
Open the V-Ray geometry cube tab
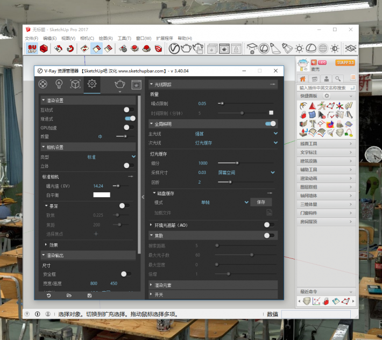point(75,84)
